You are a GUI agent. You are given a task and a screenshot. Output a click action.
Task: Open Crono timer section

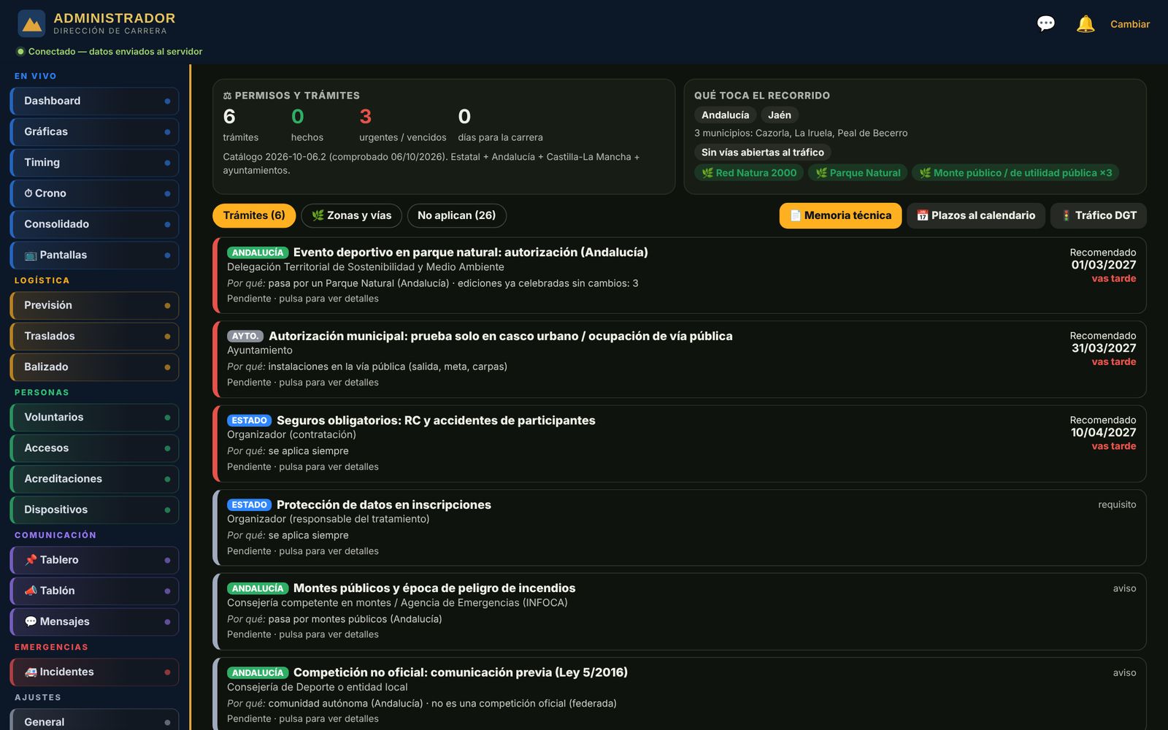[94, 193]
